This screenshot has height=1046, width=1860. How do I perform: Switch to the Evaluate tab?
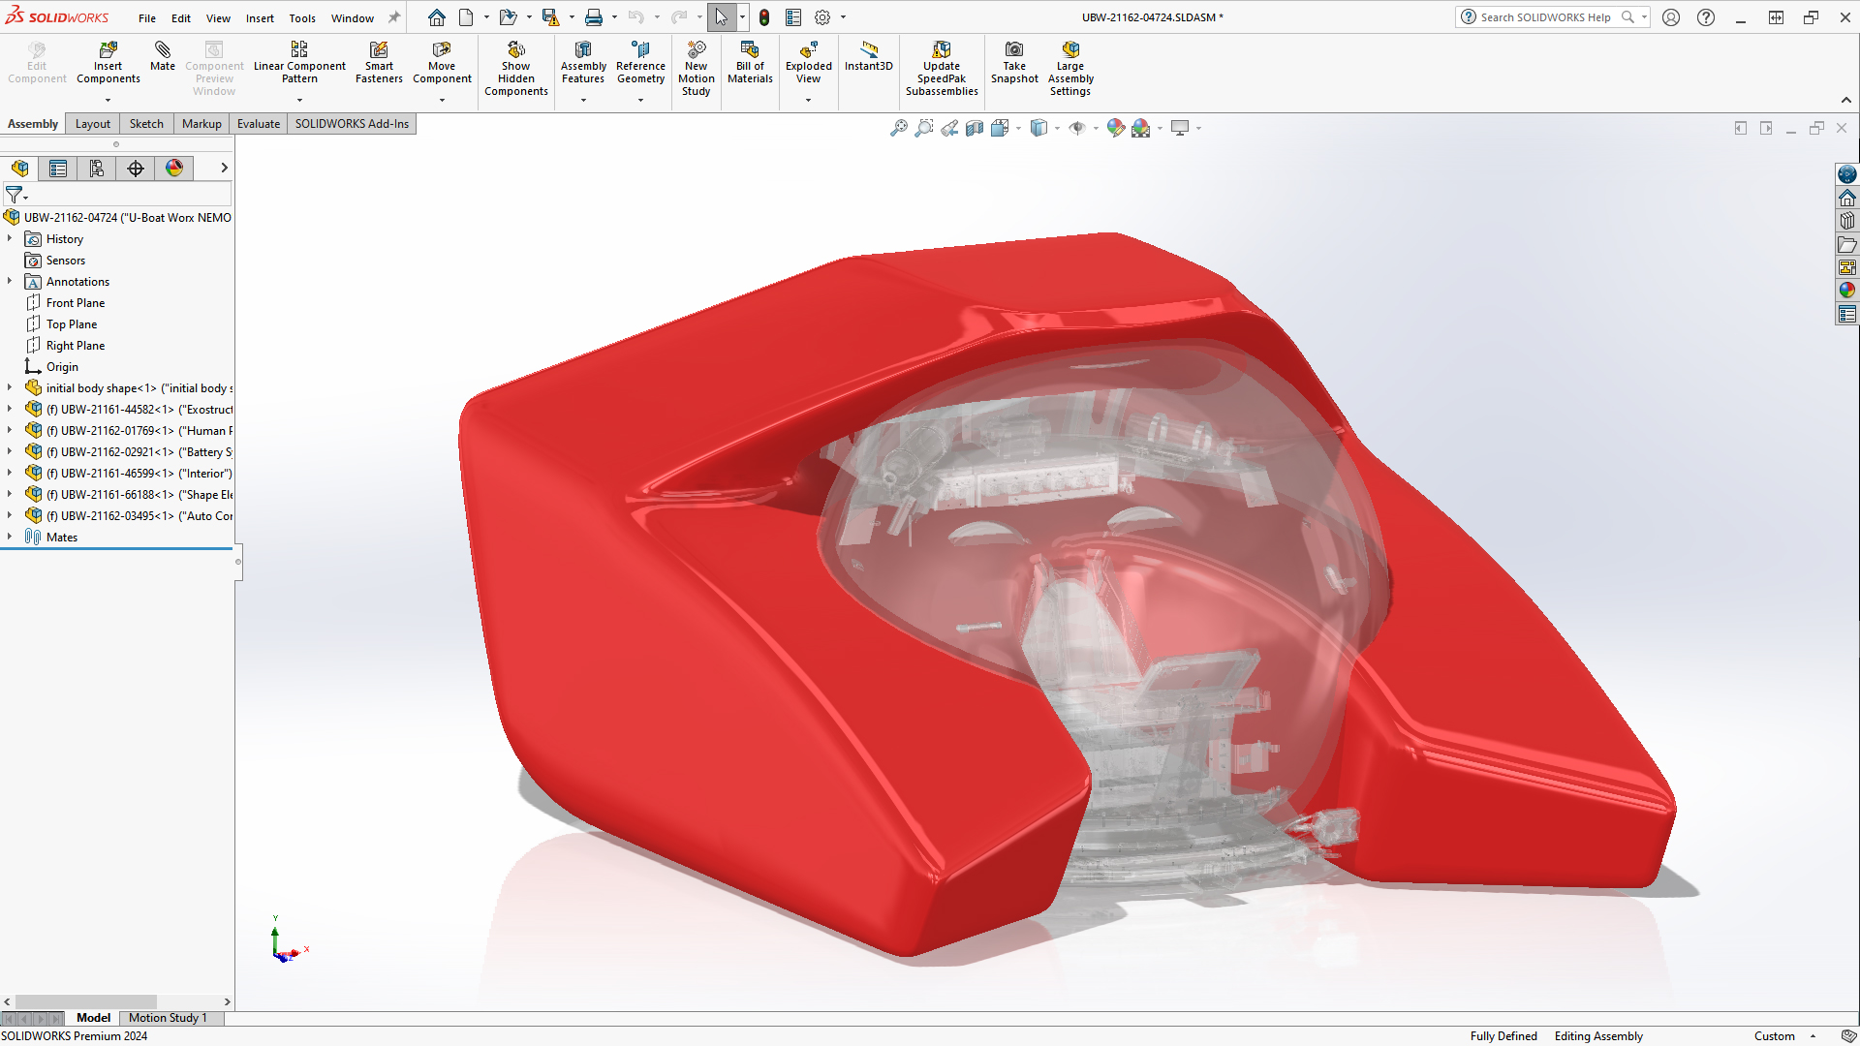point(259,124)
